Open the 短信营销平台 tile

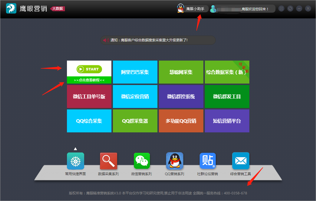[227, 121]
